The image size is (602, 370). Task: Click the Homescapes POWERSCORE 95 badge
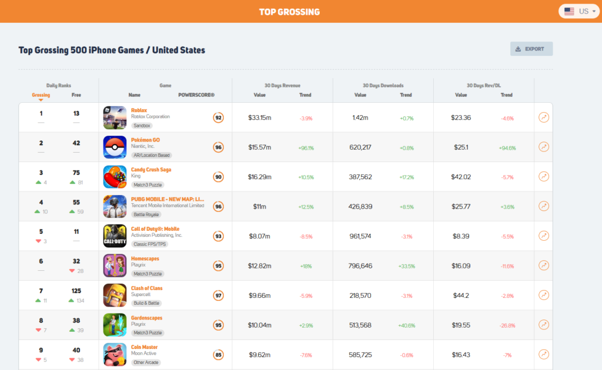(219, 265)
